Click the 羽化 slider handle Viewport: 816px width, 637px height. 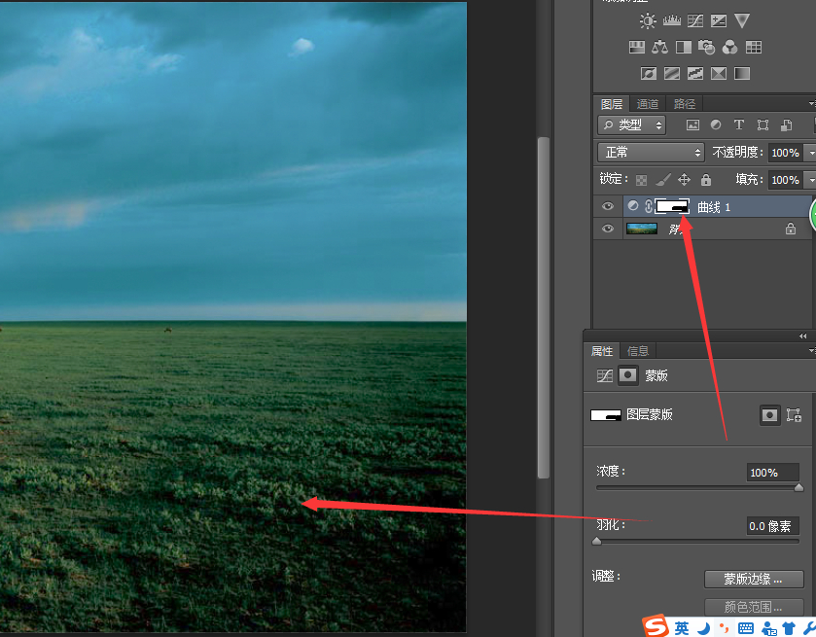coord(597,542)
